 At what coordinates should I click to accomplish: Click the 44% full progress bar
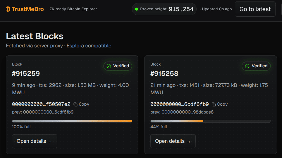pos(210,121)
